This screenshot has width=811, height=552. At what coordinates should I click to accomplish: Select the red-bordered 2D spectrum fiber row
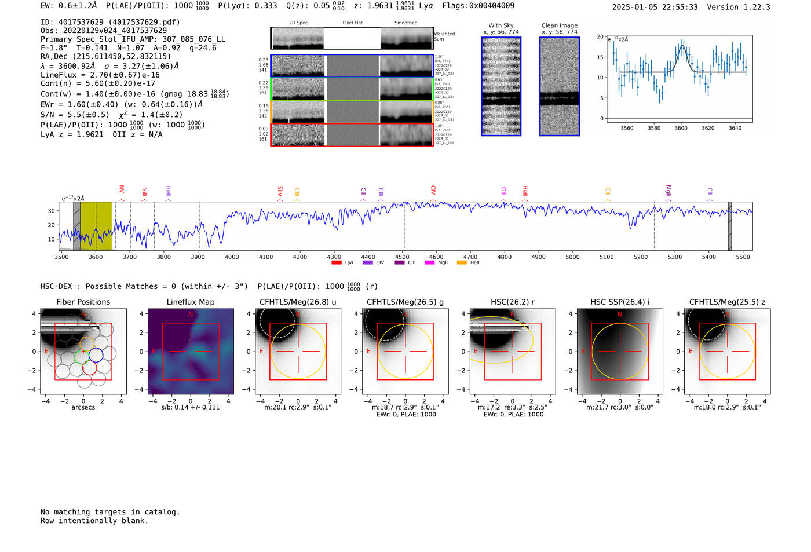tap(352, 135)
